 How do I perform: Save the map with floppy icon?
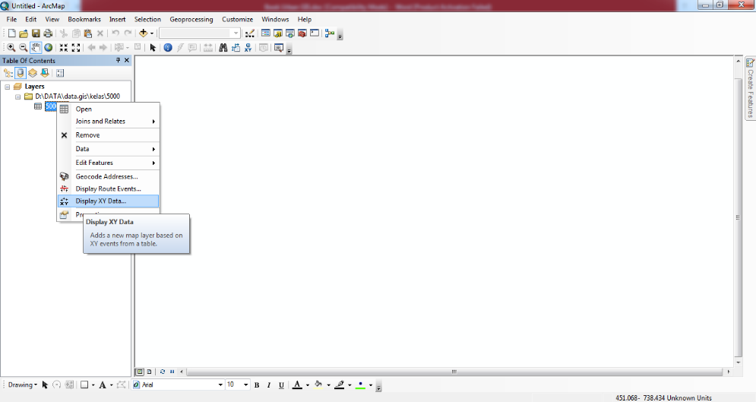[x=36, y=33]
